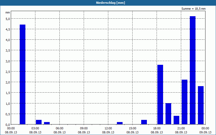
Task: Click the y-axis label '3,0'
Action: click(8, 61)
